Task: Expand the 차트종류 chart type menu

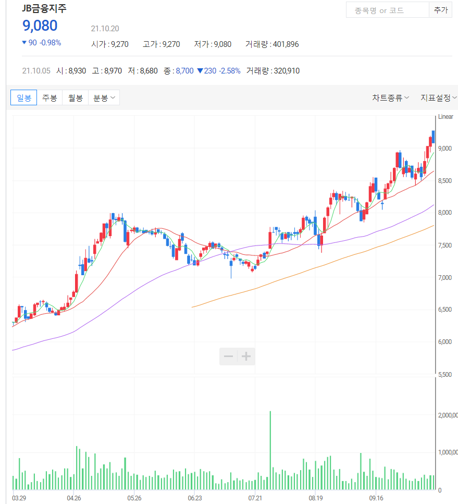Action: [390, 97]
